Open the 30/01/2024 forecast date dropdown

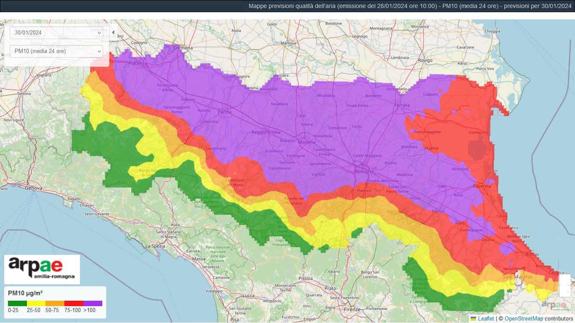click(x=56, y=33)
